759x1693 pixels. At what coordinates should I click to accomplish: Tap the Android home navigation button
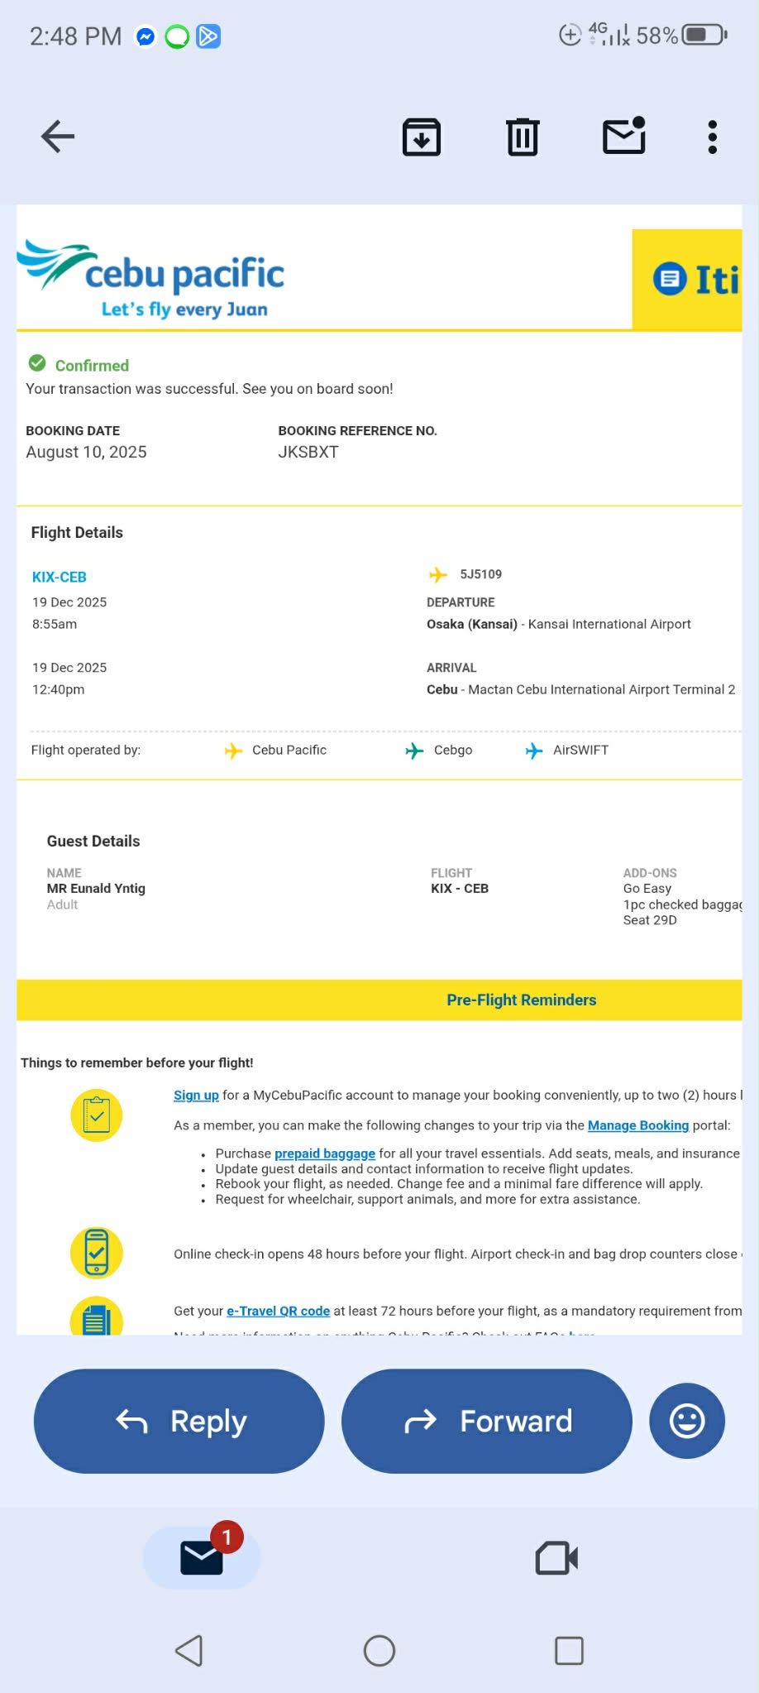click(x=379, y=1651)
